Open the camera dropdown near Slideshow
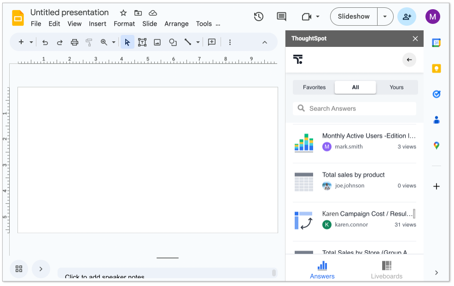Image resolution: width=454 pixels, height=286 pixels. tap(317, 16)
